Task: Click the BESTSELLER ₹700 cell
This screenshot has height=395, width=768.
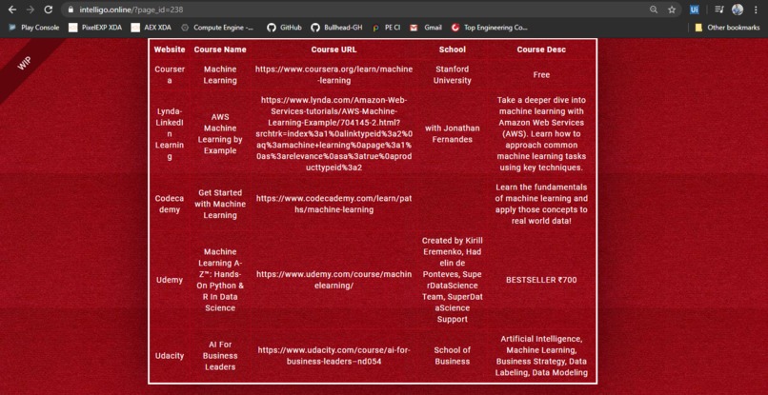Action: pos(541,280)
